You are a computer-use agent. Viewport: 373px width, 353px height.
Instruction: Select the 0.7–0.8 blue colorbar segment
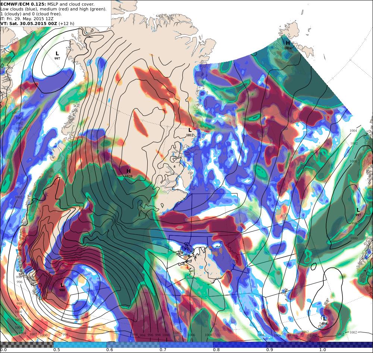point(186,345)
